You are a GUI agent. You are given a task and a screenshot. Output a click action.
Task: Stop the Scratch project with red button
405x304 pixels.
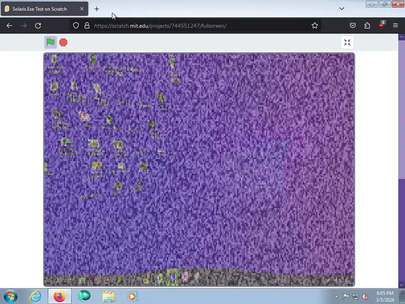coord(63,42)
